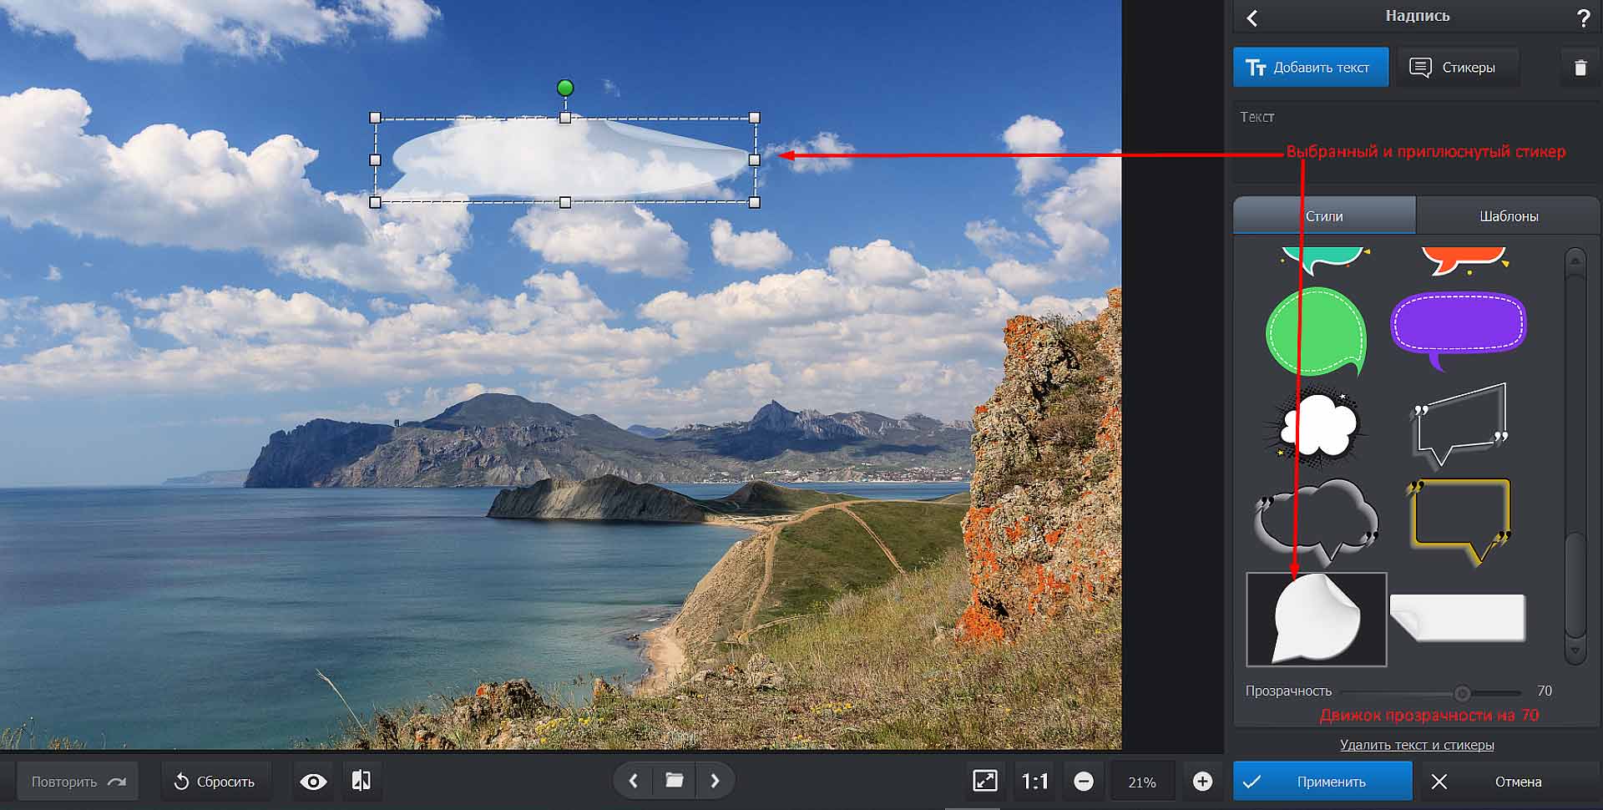Click the sticker's right middle handle
This screenshot has width=1603, height=810.
[x=755, y=159]
